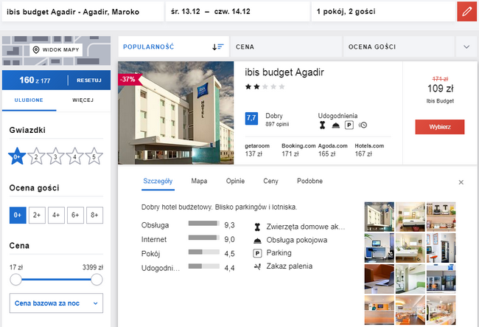
Task: Open the getaroom 137 zł offer
Action: pyautogui.click(x=257, y=150)
